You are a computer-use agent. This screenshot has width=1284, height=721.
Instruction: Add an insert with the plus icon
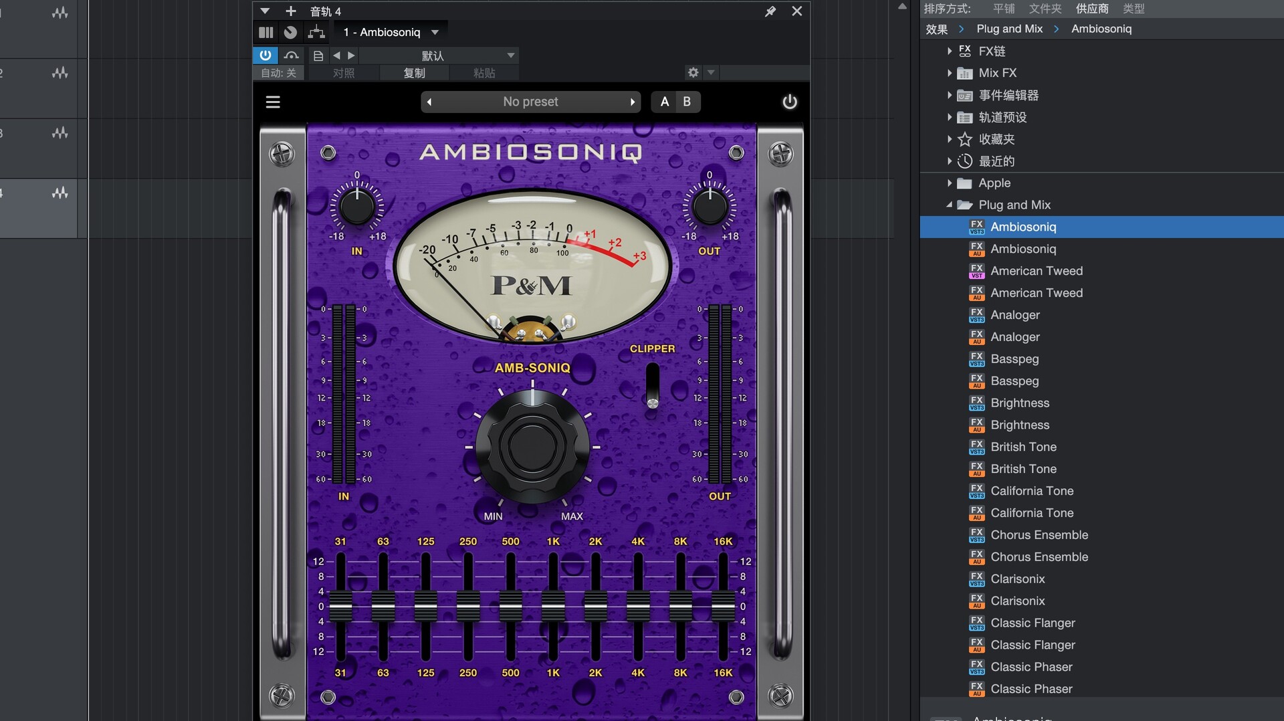[291, 11]
